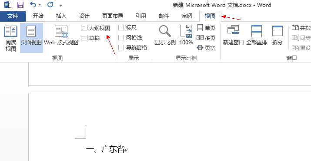
Task: Choose 单页 one-page zoom
Action: (x=206, y=28)
